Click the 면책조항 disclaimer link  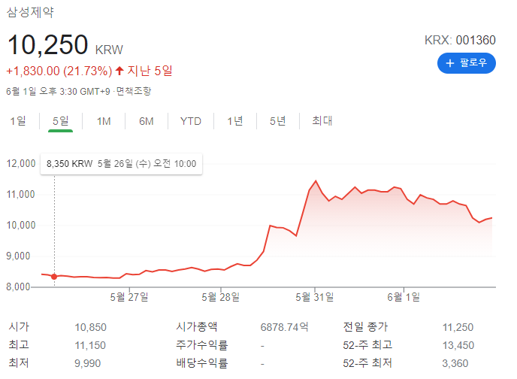[134, 91]
